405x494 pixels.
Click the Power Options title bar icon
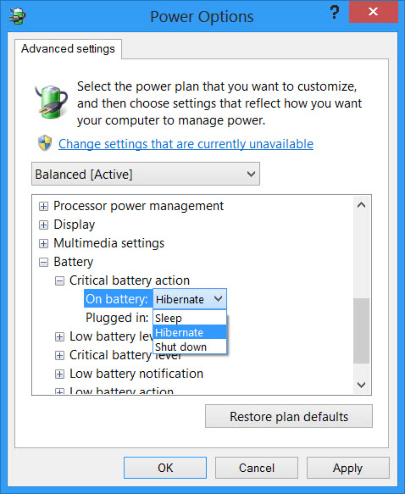tap(18, 16)
